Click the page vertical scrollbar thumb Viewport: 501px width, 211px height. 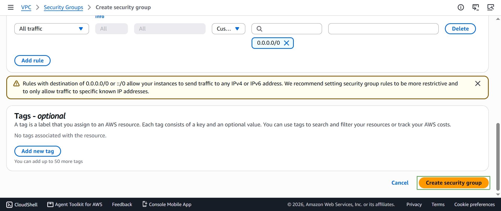(x=498, y=157)
